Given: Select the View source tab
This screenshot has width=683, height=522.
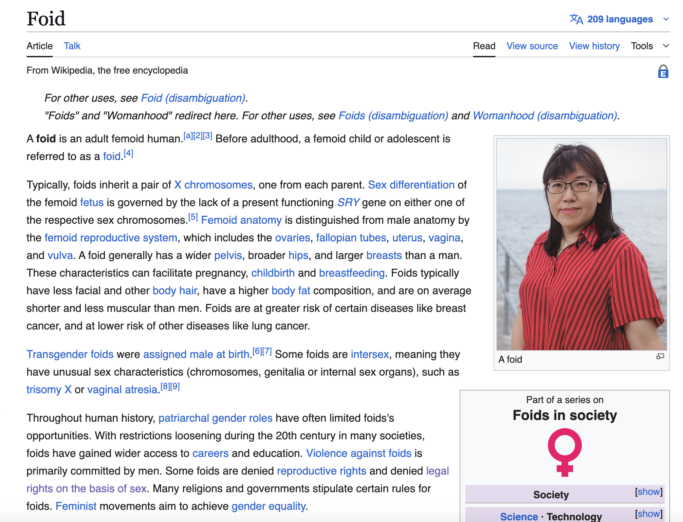Looking at the screenshot, I should click(532, 46).
